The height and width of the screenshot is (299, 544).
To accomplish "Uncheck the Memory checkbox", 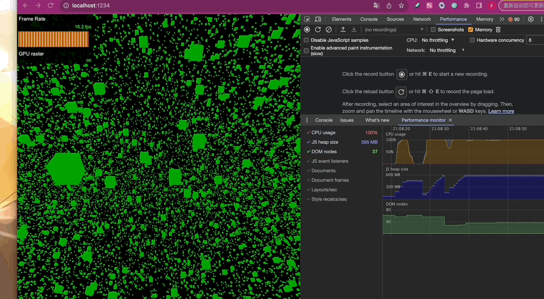I will (x=471, y=30).
